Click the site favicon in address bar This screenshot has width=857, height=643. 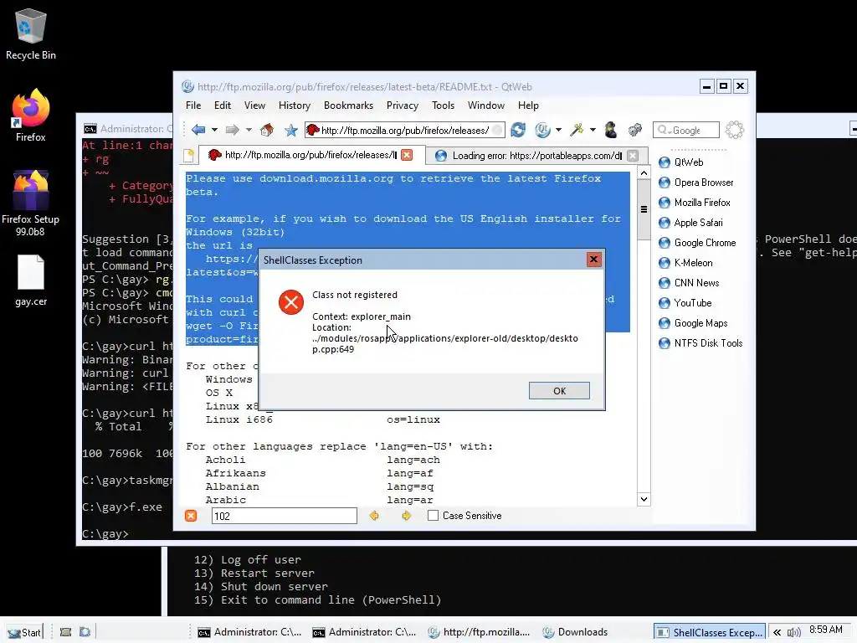[313, 130]
